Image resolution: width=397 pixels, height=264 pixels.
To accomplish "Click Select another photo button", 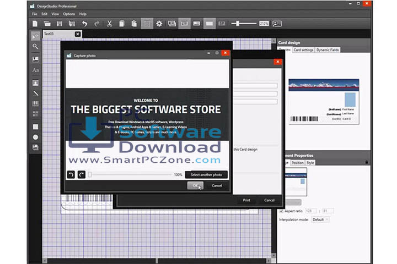I will [x=206, y=174].
